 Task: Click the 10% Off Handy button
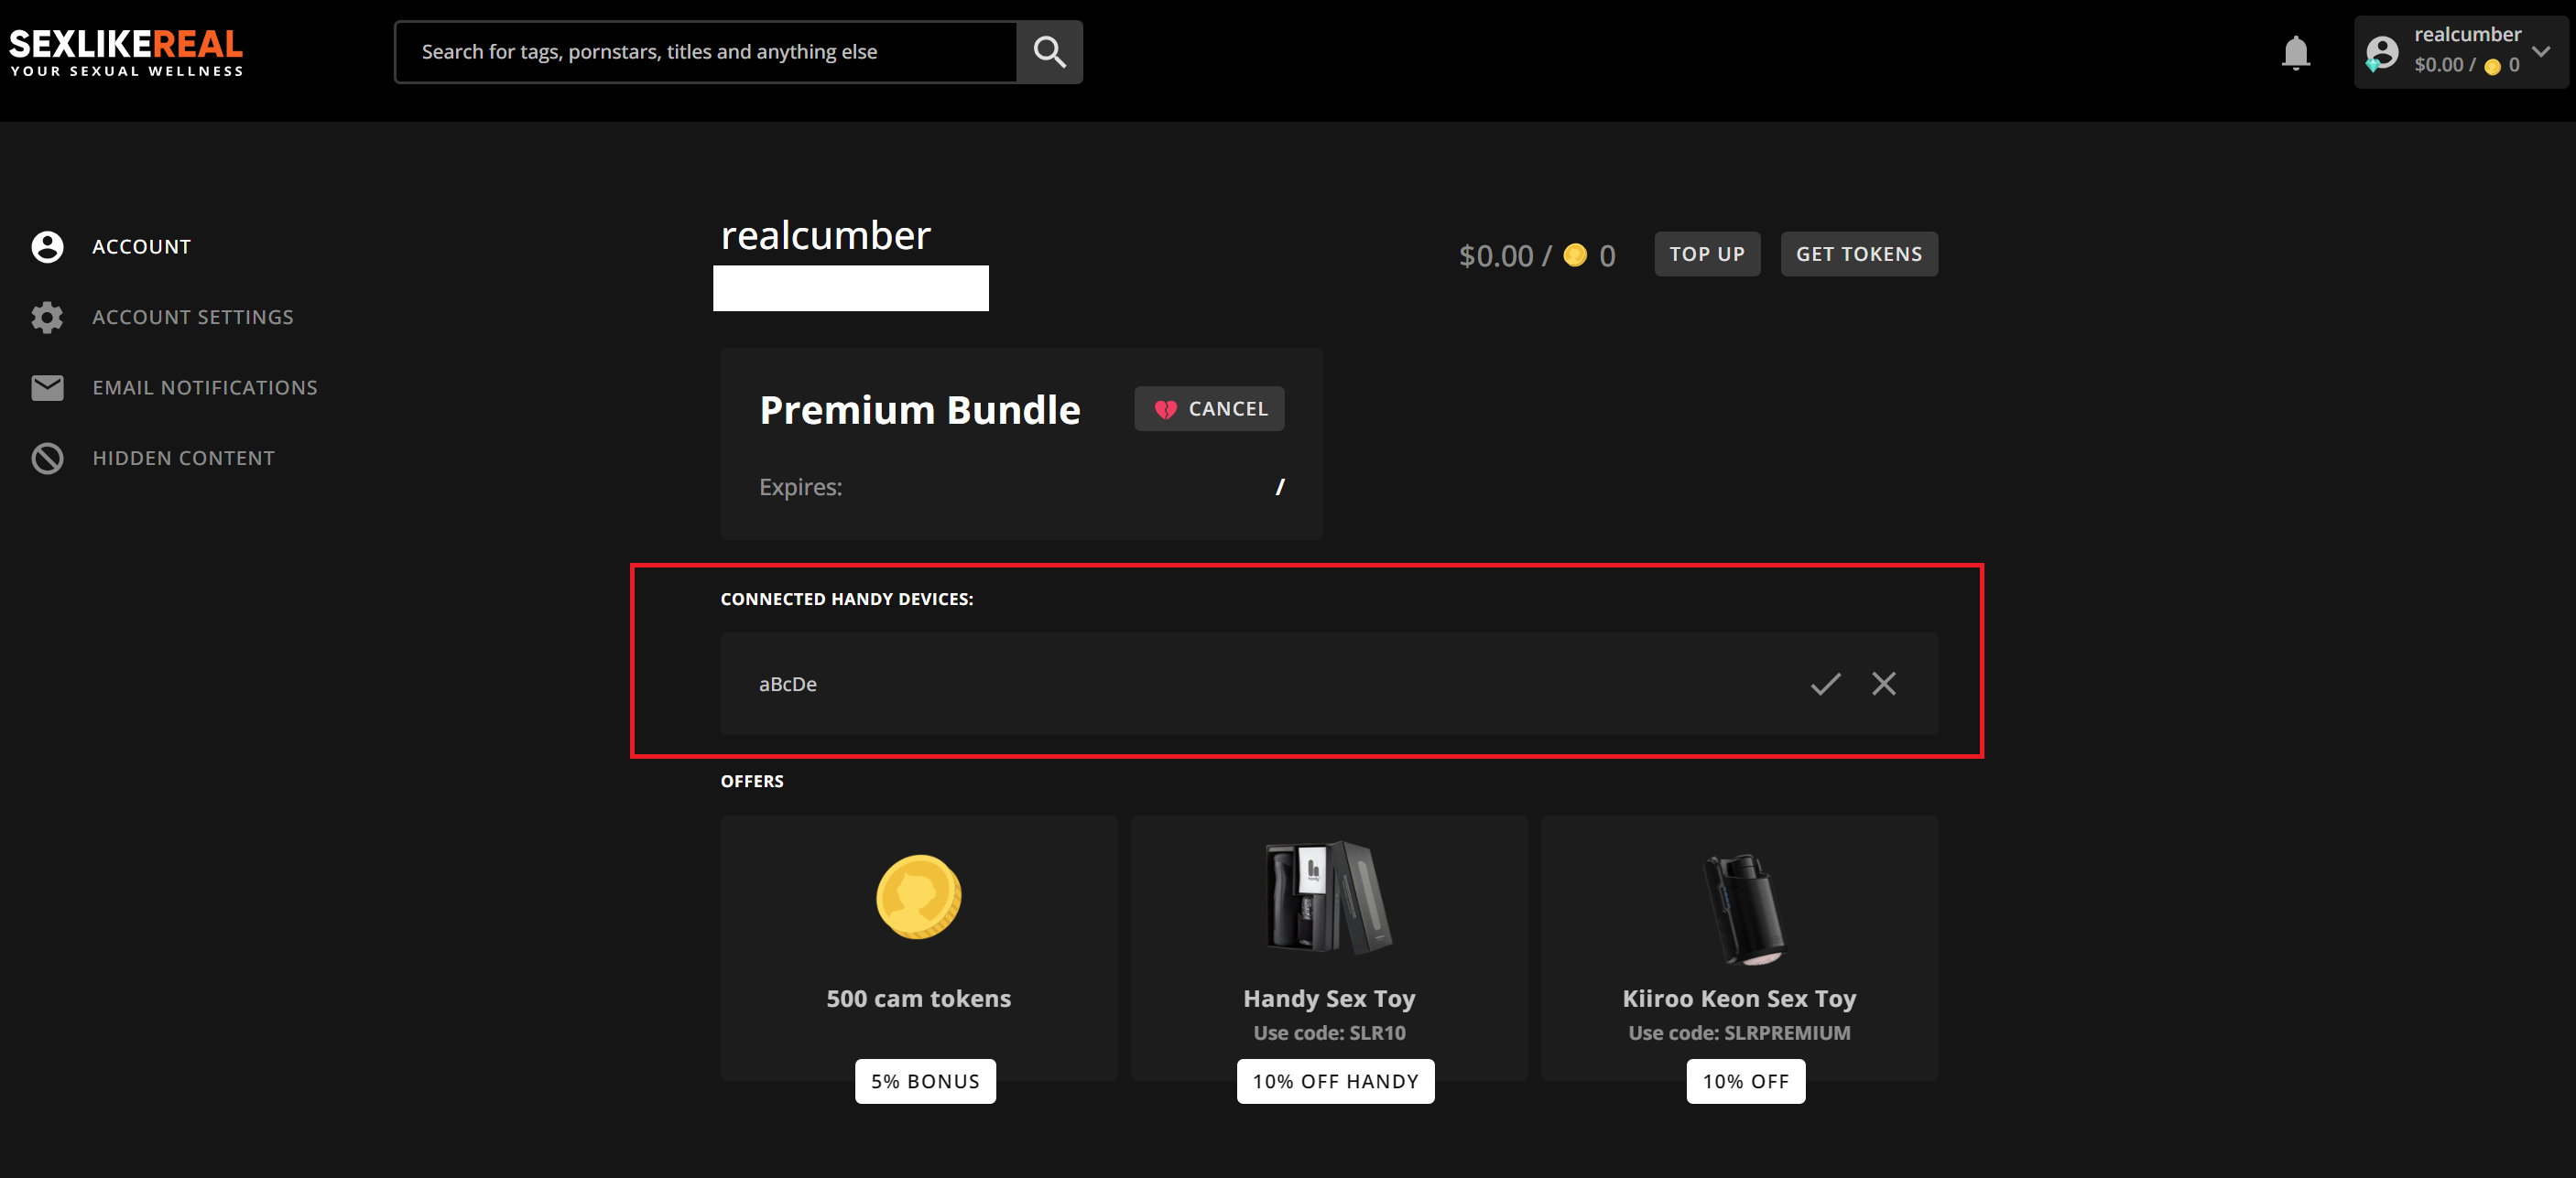(1335, 1081)
